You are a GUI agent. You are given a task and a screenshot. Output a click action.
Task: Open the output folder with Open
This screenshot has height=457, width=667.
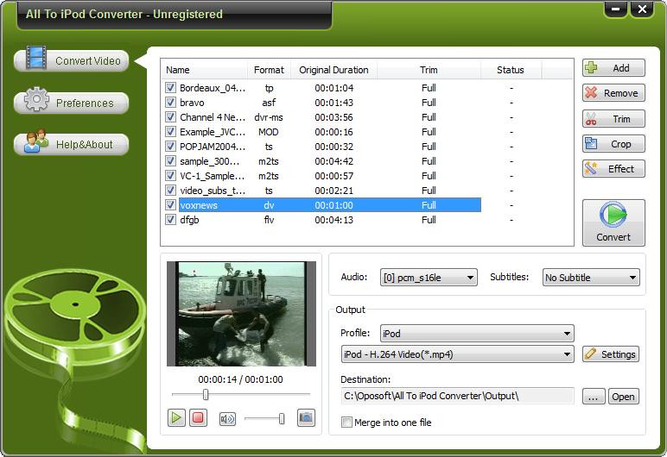pyautogui.click(x=623, y=397)
